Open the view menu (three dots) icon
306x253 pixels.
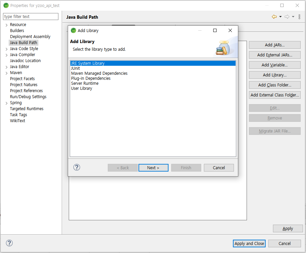(299, 17)
